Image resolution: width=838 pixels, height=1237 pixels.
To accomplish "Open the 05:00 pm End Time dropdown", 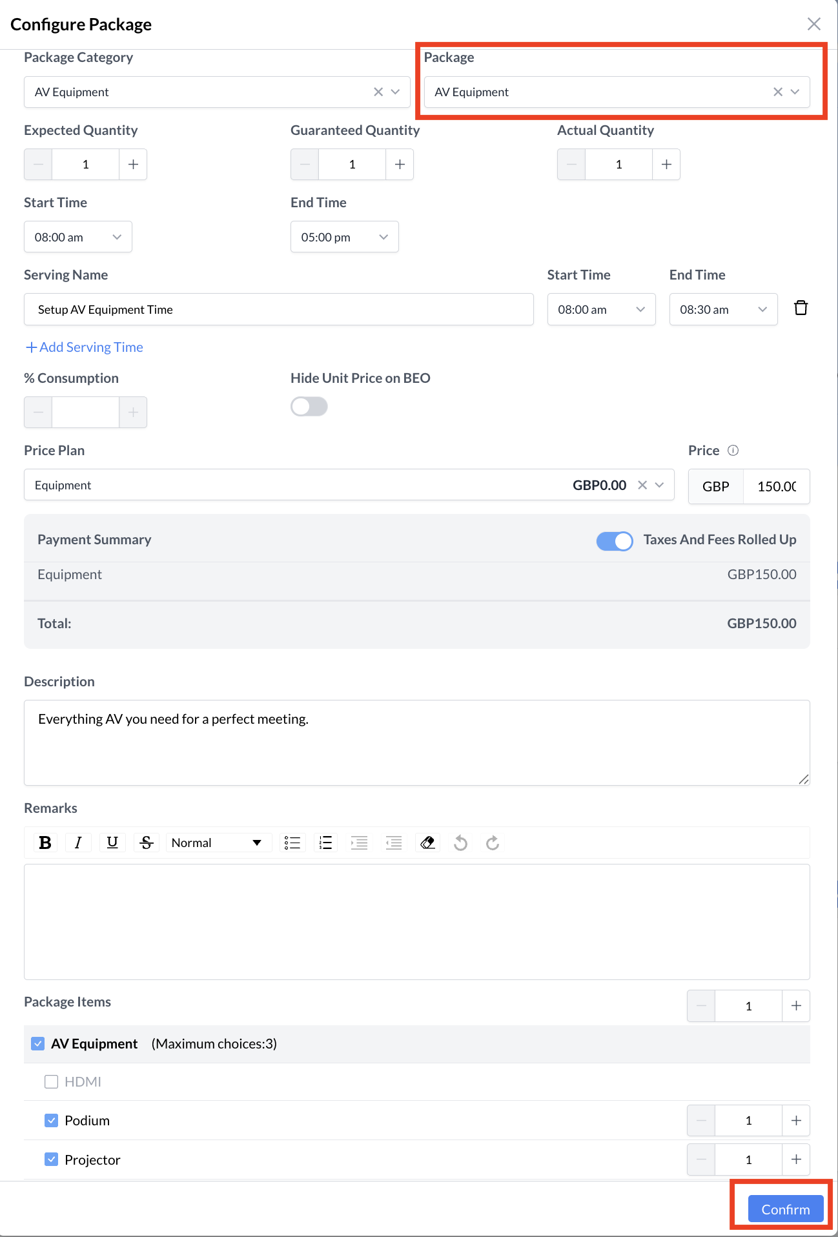I will coord(345,237).
